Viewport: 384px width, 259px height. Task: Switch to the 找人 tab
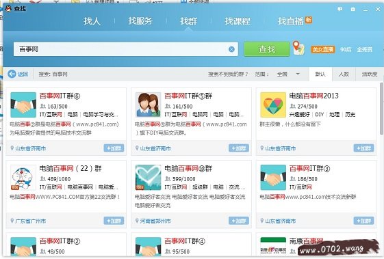click(x=92, y=21)
